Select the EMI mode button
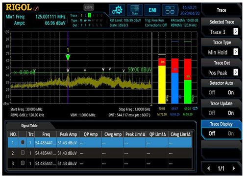The image size is (247, 180). tap(152, 10)
